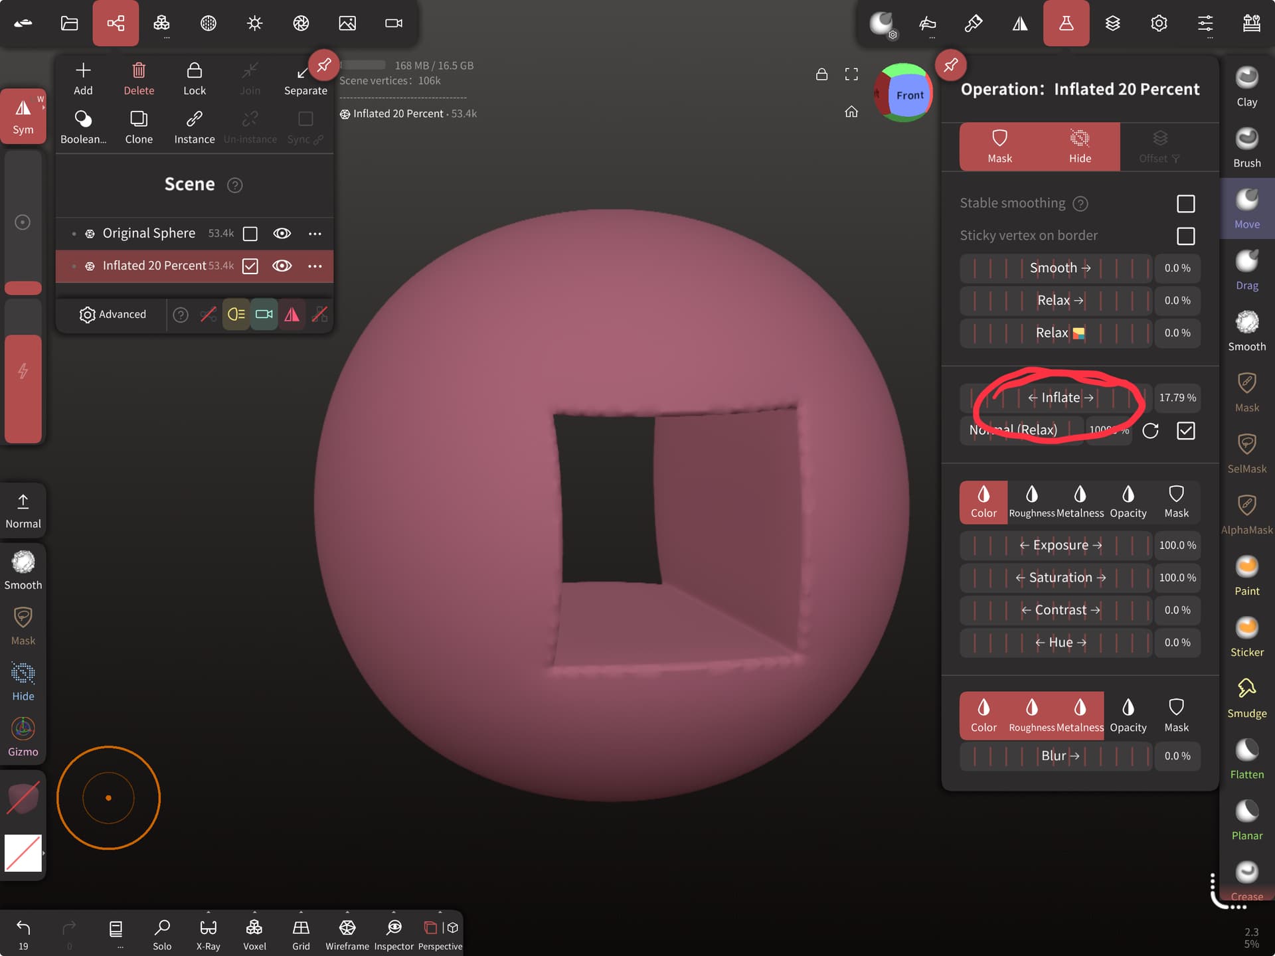Adjust the Exposure slider
This screenshot has height=956, width=1275.
(x=1056, y=546)
